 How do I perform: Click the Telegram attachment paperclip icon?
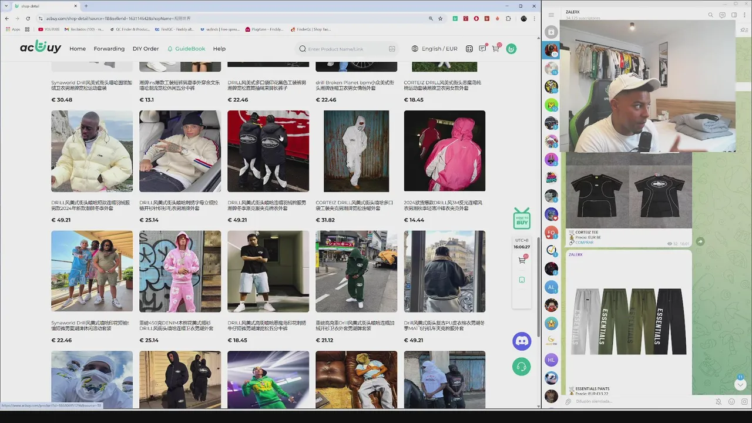pyautogui.click(x=568, y=402)
